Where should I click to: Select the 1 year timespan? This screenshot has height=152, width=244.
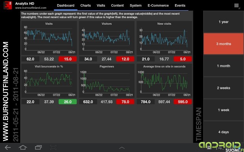tap(223, 22)
